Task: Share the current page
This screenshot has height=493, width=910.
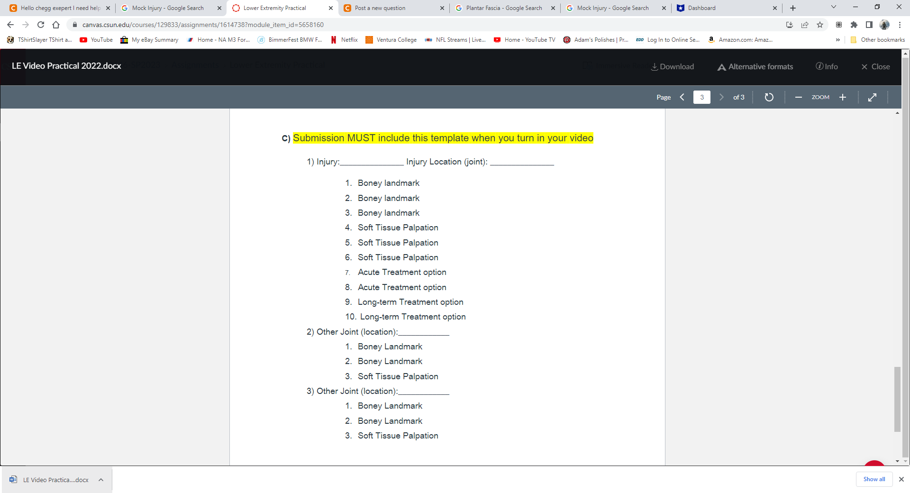Action: 805,25
